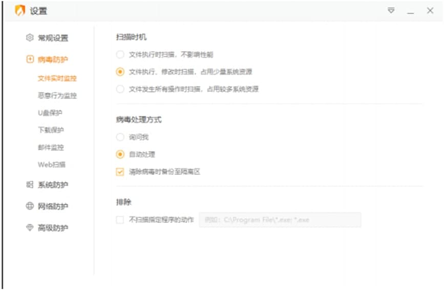This screenshot has width=444, height=290.
Task: Select U盘保护 in sidebar
Action: pyautogui.click(x=50, y=113)
